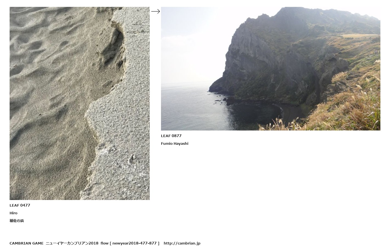
Task: Click the flow newyear2018-477-877 text
Action: tap(130, 243)
